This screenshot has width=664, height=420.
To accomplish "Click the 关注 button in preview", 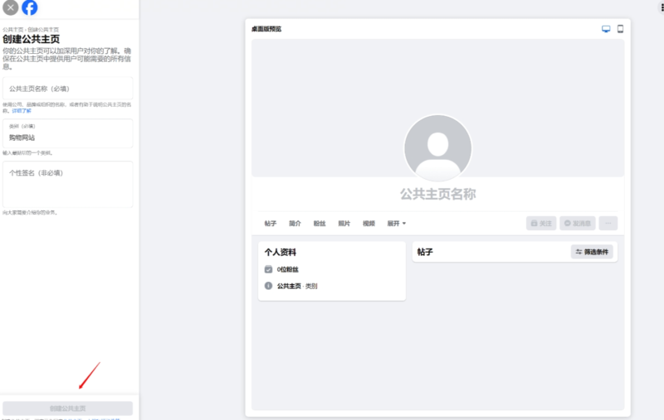I will [541, 223].
